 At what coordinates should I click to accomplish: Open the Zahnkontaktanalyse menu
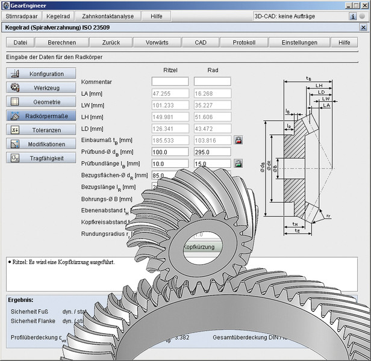108,16
